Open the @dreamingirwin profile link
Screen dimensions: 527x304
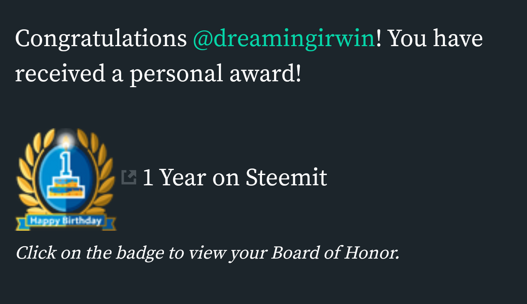(x=284, y=39)
